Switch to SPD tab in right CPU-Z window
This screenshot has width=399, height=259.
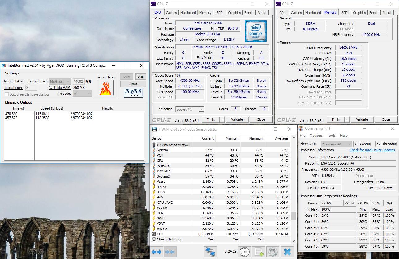[x=344, y=13]
